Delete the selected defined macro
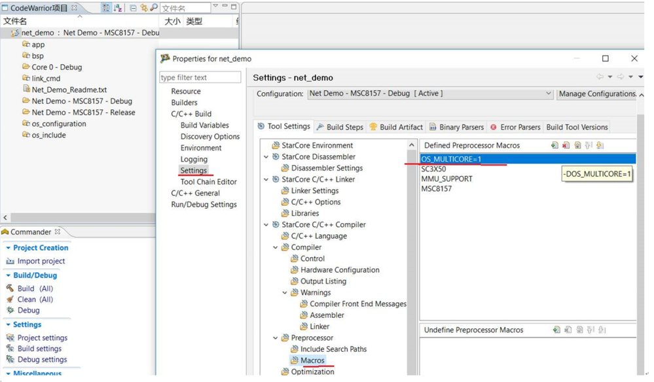The image size is (654, 382). [566, 145]
